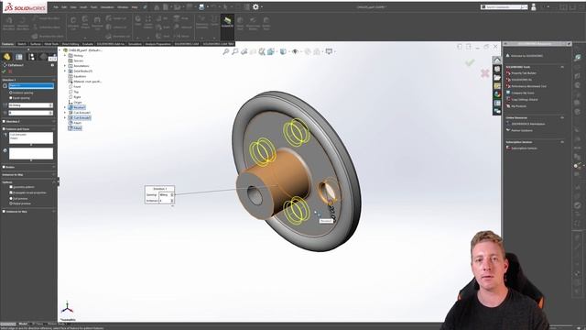
Task: Toggle the Geometry pattern checkbox
Action: point(11,187)
